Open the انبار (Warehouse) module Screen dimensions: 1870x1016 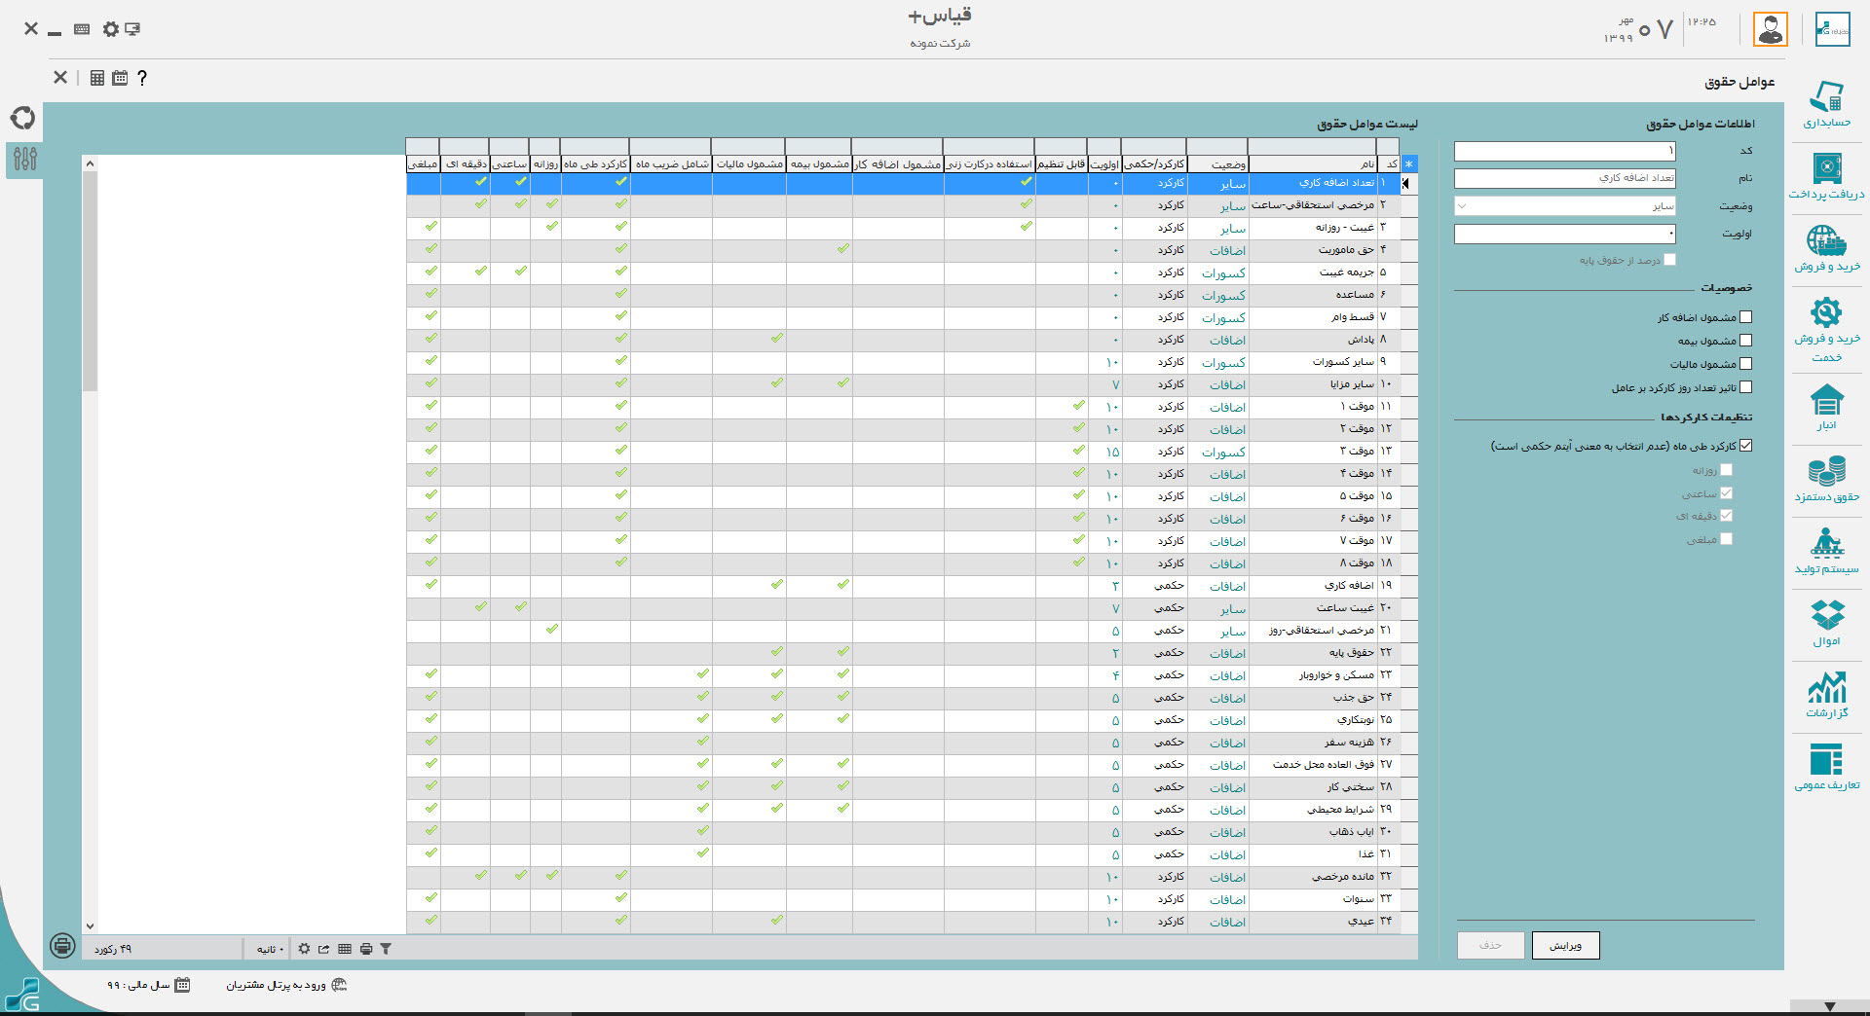[1826, 408]
